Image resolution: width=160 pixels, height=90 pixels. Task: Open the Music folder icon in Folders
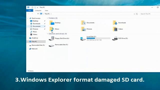(x=52, y=29)
